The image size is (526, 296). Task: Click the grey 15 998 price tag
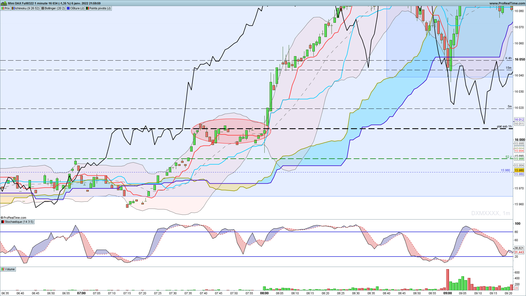click(x=519, y=144)
